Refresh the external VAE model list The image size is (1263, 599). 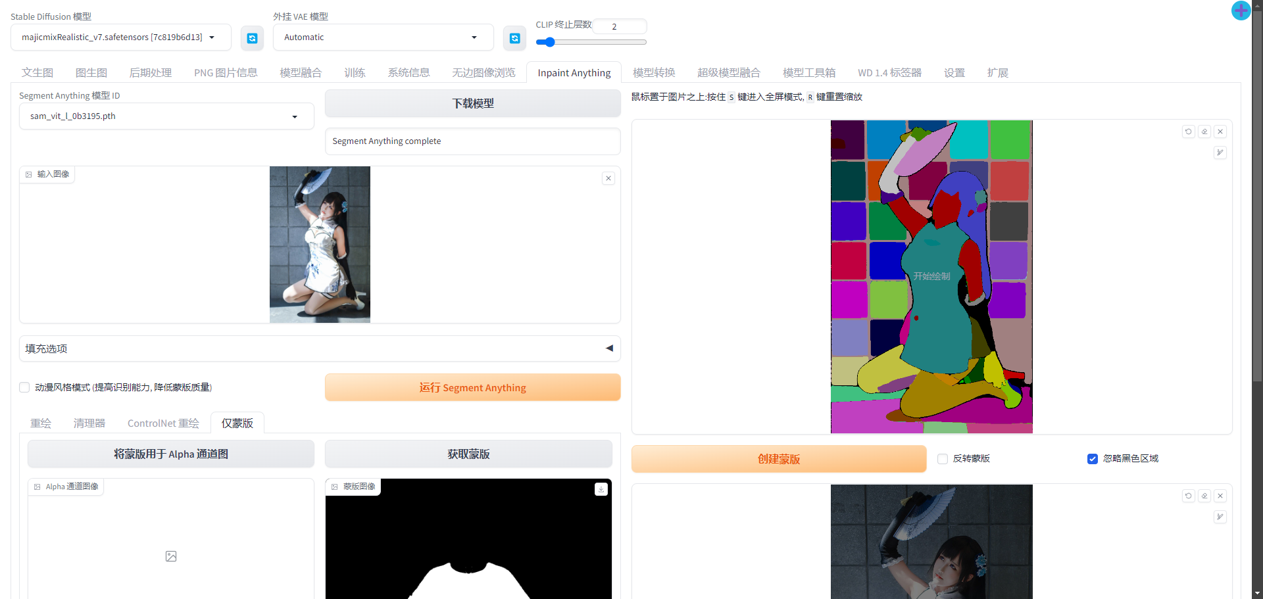pos(514,38)
